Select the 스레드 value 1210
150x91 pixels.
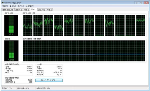coord(60,68)
